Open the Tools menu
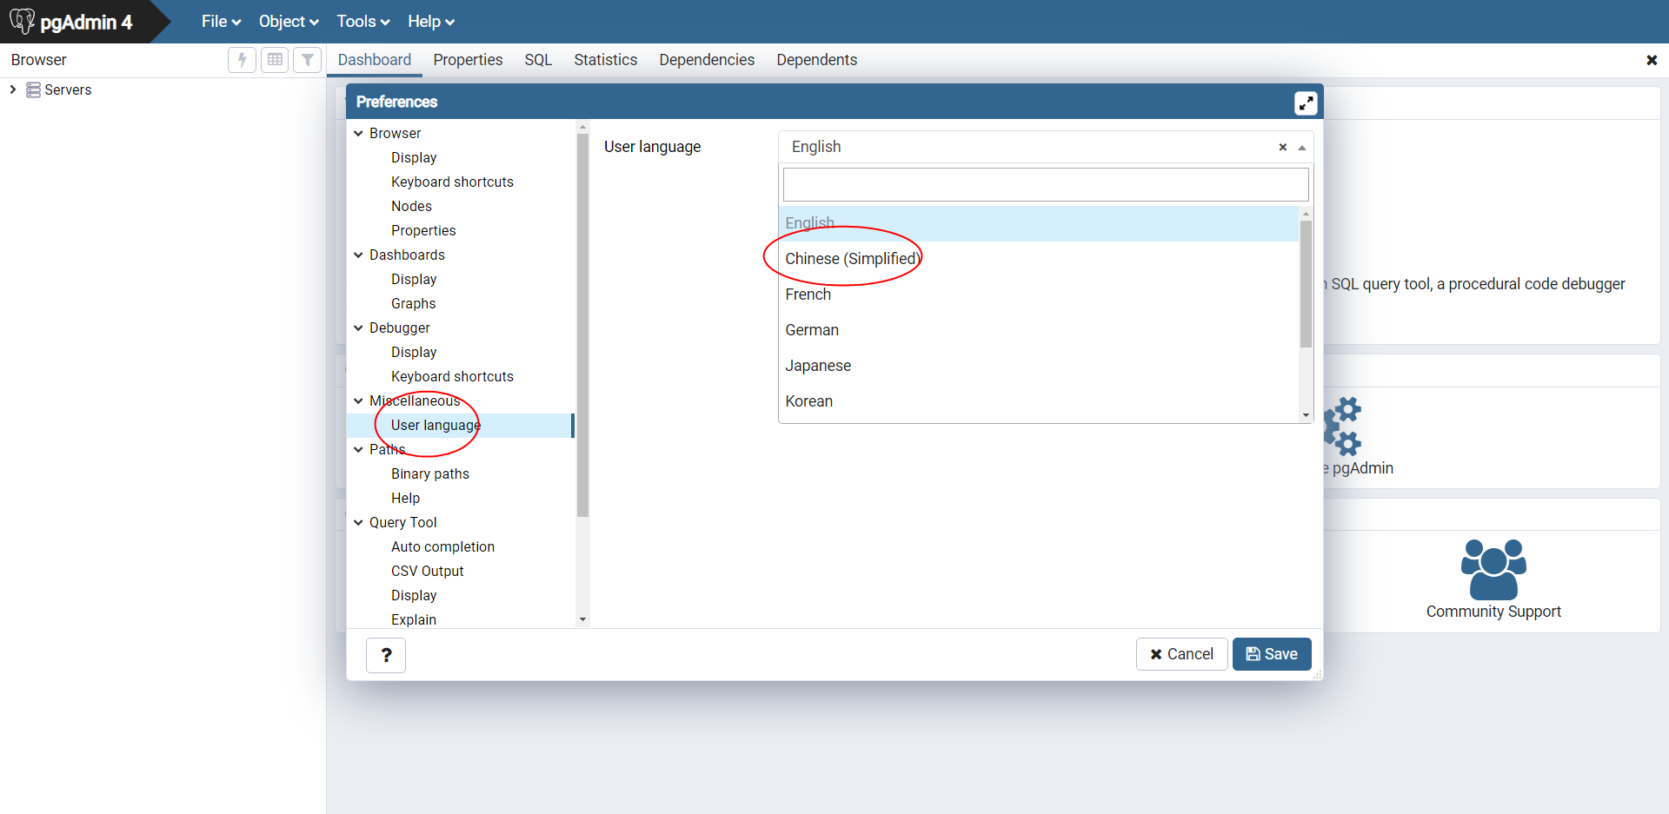This screenshot has height=814, width=1669. [363, 22]
